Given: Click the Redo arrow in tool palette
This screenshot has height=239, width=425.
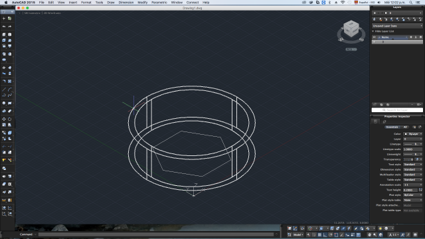Looking at the screenshot, I should click(10, 27).
